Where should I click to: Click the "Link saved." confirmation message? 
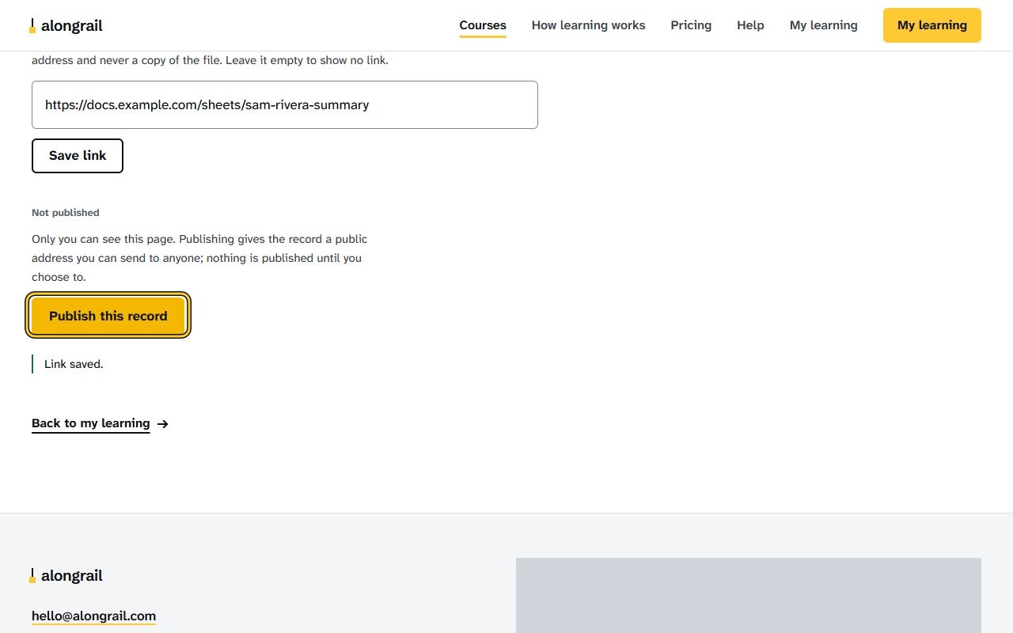[x=74, y=364]
